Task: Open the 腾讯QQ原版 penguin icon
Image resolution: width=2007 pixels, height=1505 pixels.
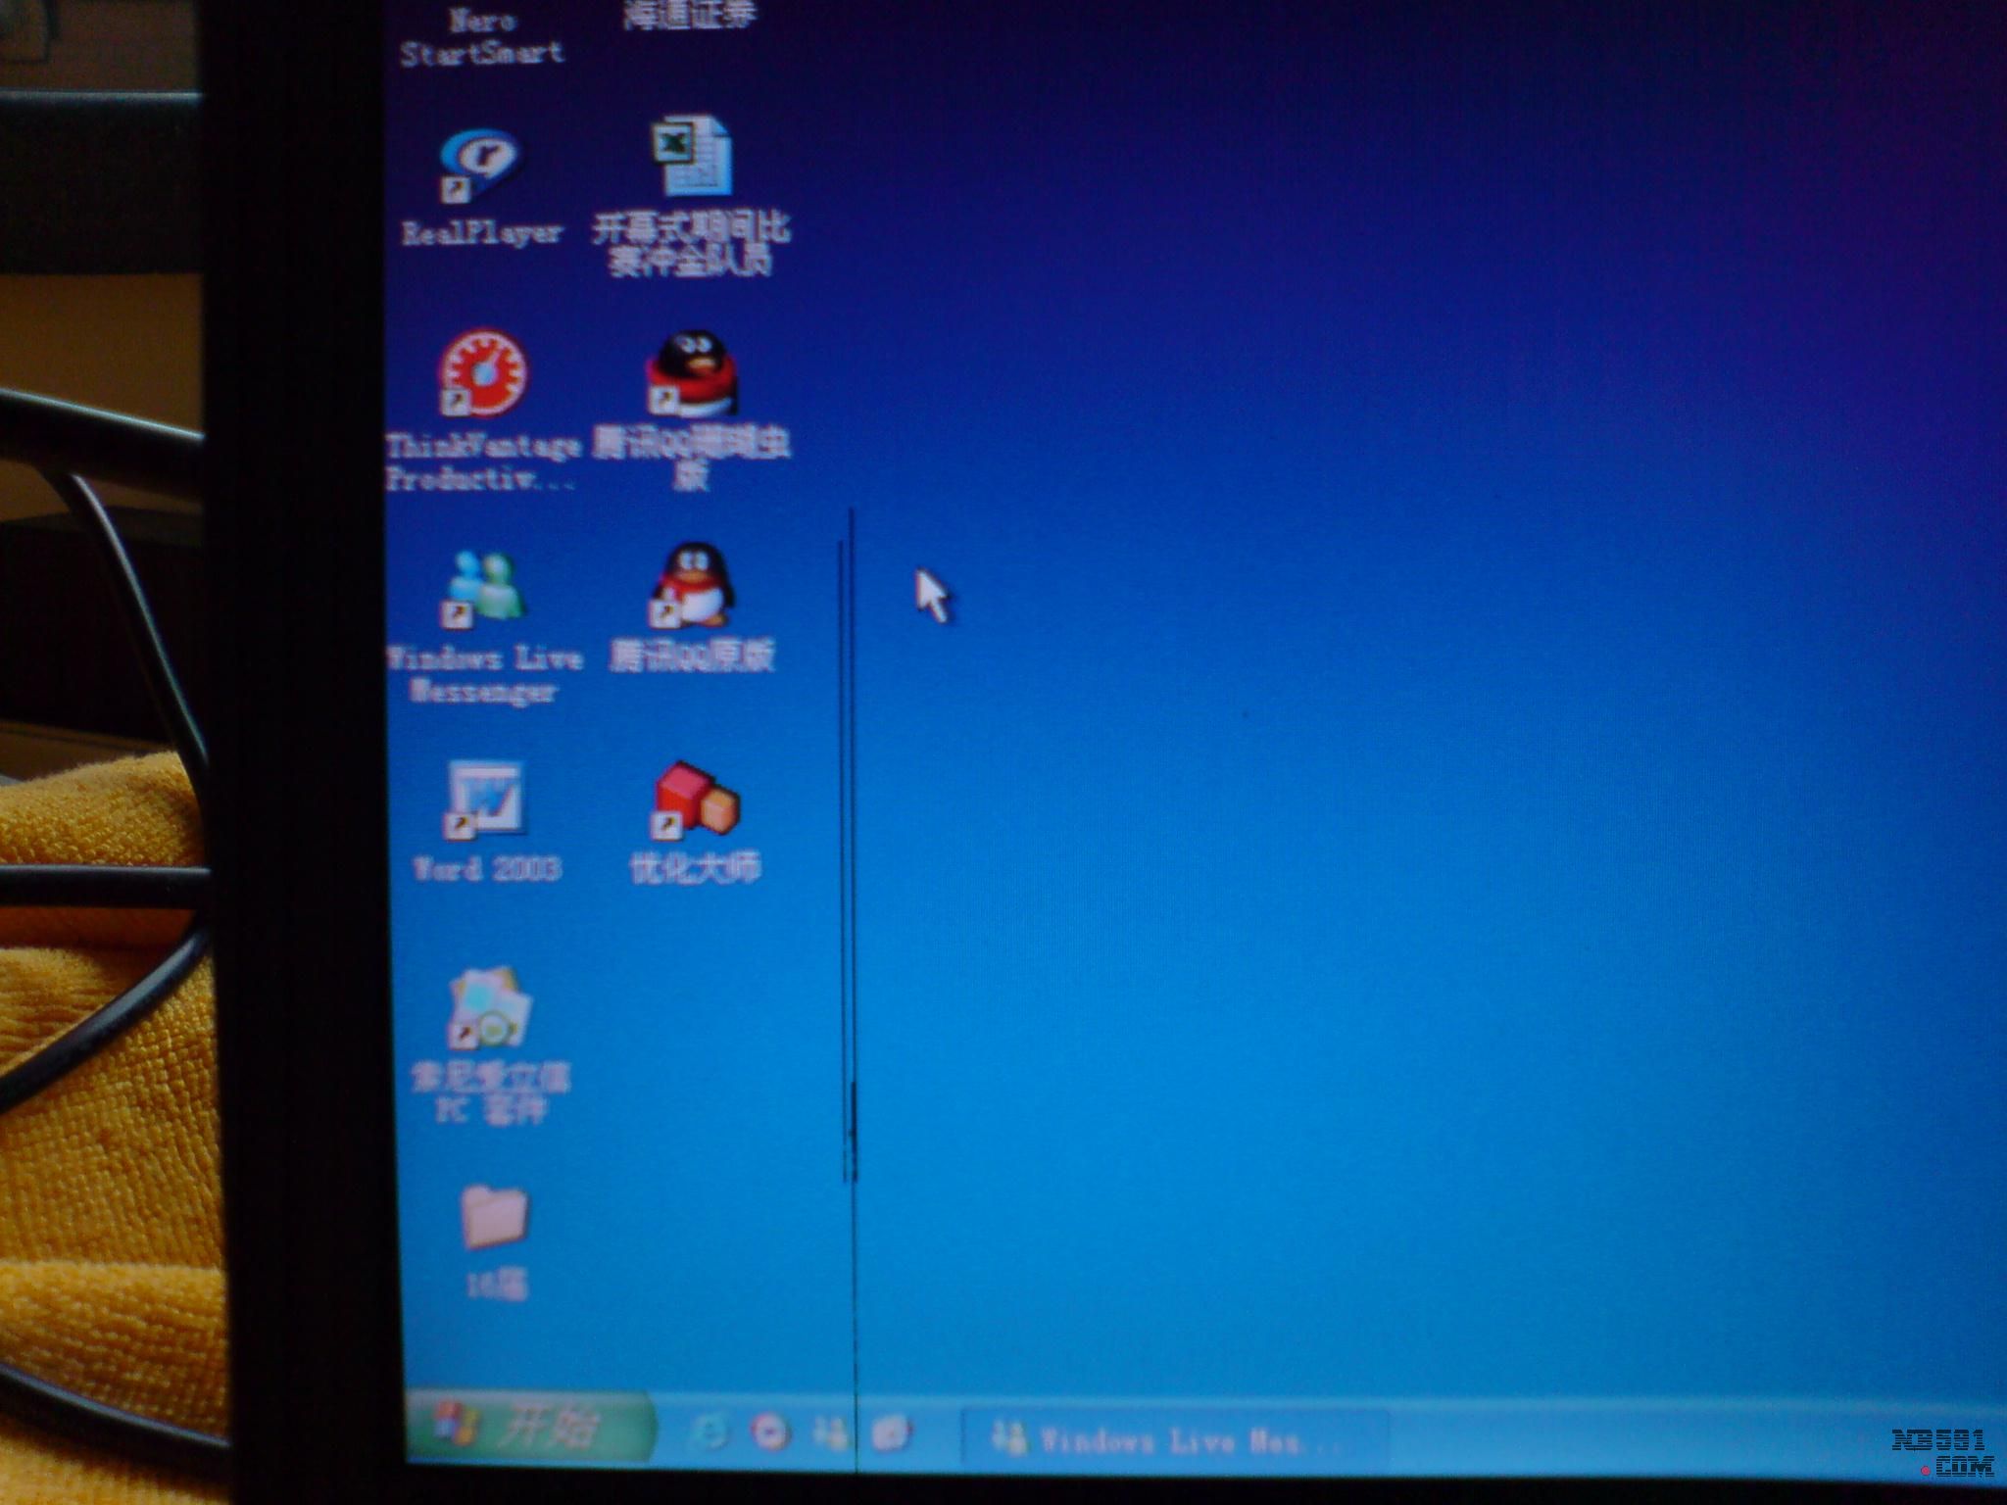Action: (693, 586)
